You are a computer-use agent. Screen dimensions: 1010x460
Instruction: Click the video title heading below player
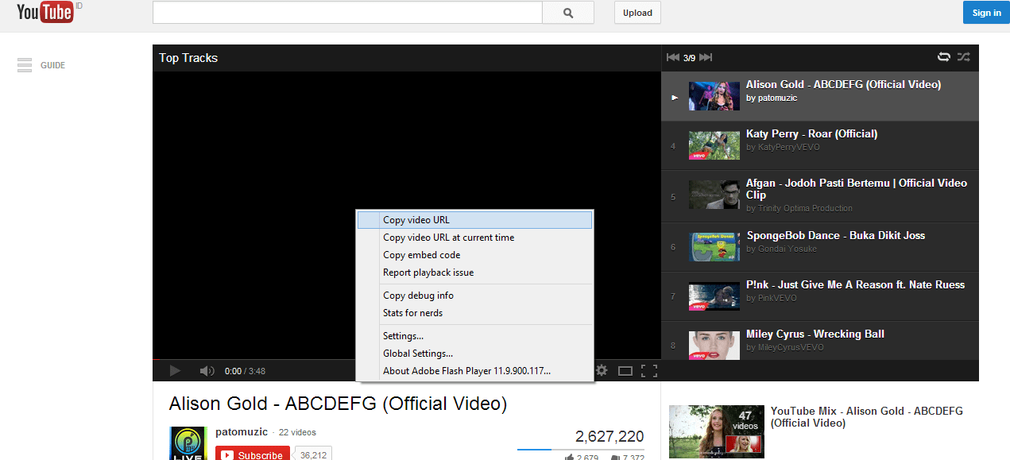pos(338,404)
